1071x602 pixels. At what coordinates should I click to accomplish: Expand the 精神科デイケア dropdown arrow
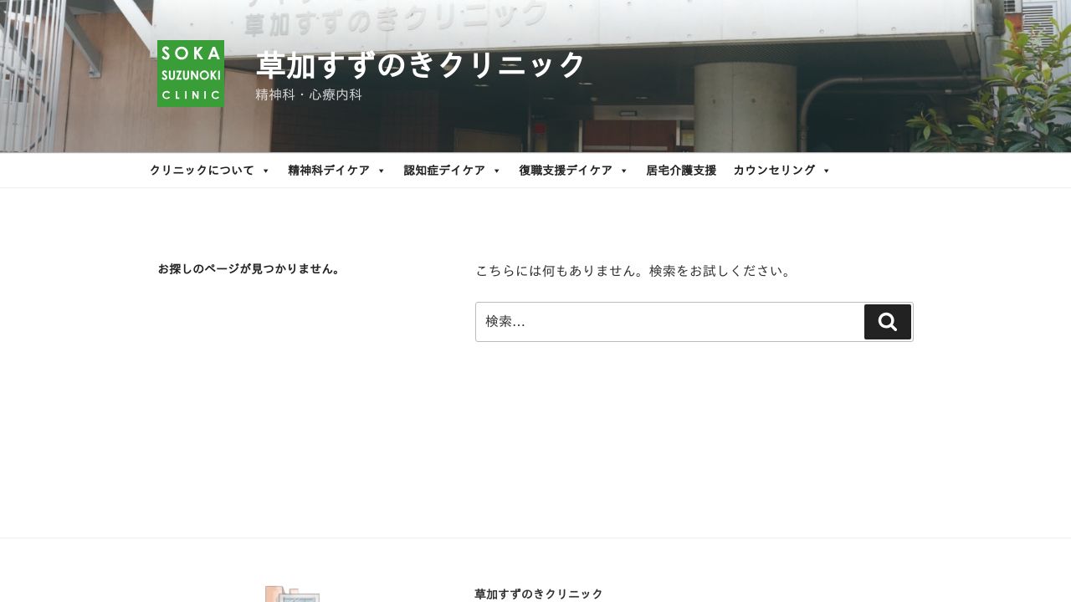(x=381, y=171)
